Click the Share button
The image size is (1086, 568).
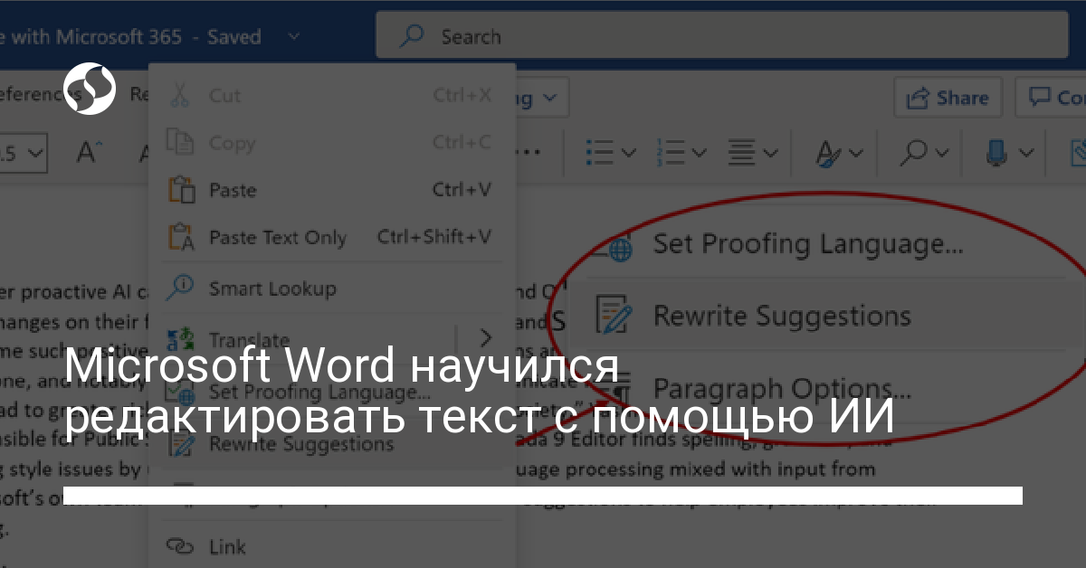[948, 98]
